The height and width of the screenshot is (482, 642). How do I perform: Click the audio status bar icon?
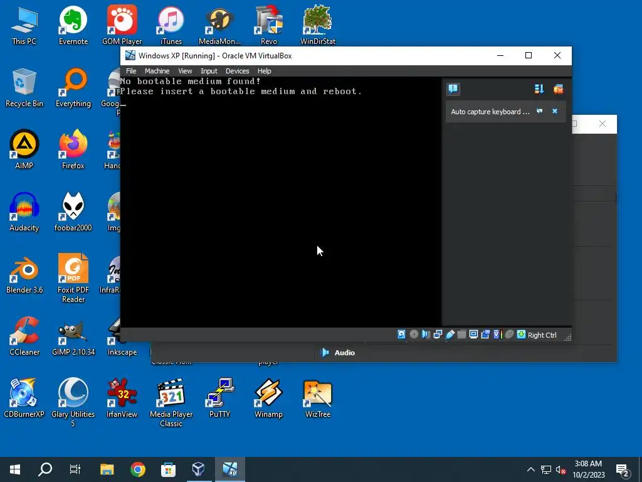coord(426,335)
